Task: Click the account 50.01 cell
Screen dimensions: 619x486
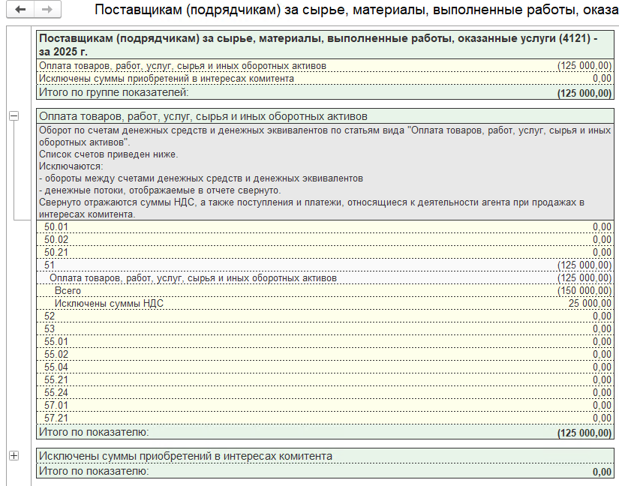Action: pos(56,226)
